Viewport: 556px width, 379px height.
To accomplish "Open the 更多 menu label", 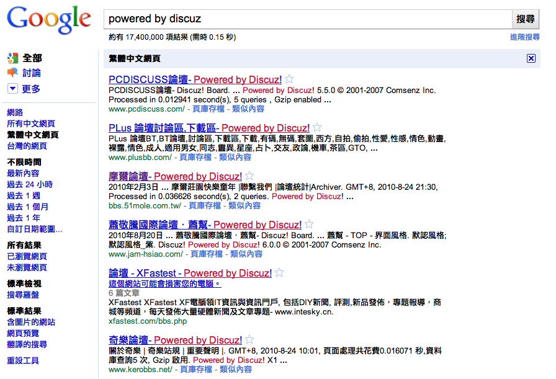I will [x=31, y=89].
